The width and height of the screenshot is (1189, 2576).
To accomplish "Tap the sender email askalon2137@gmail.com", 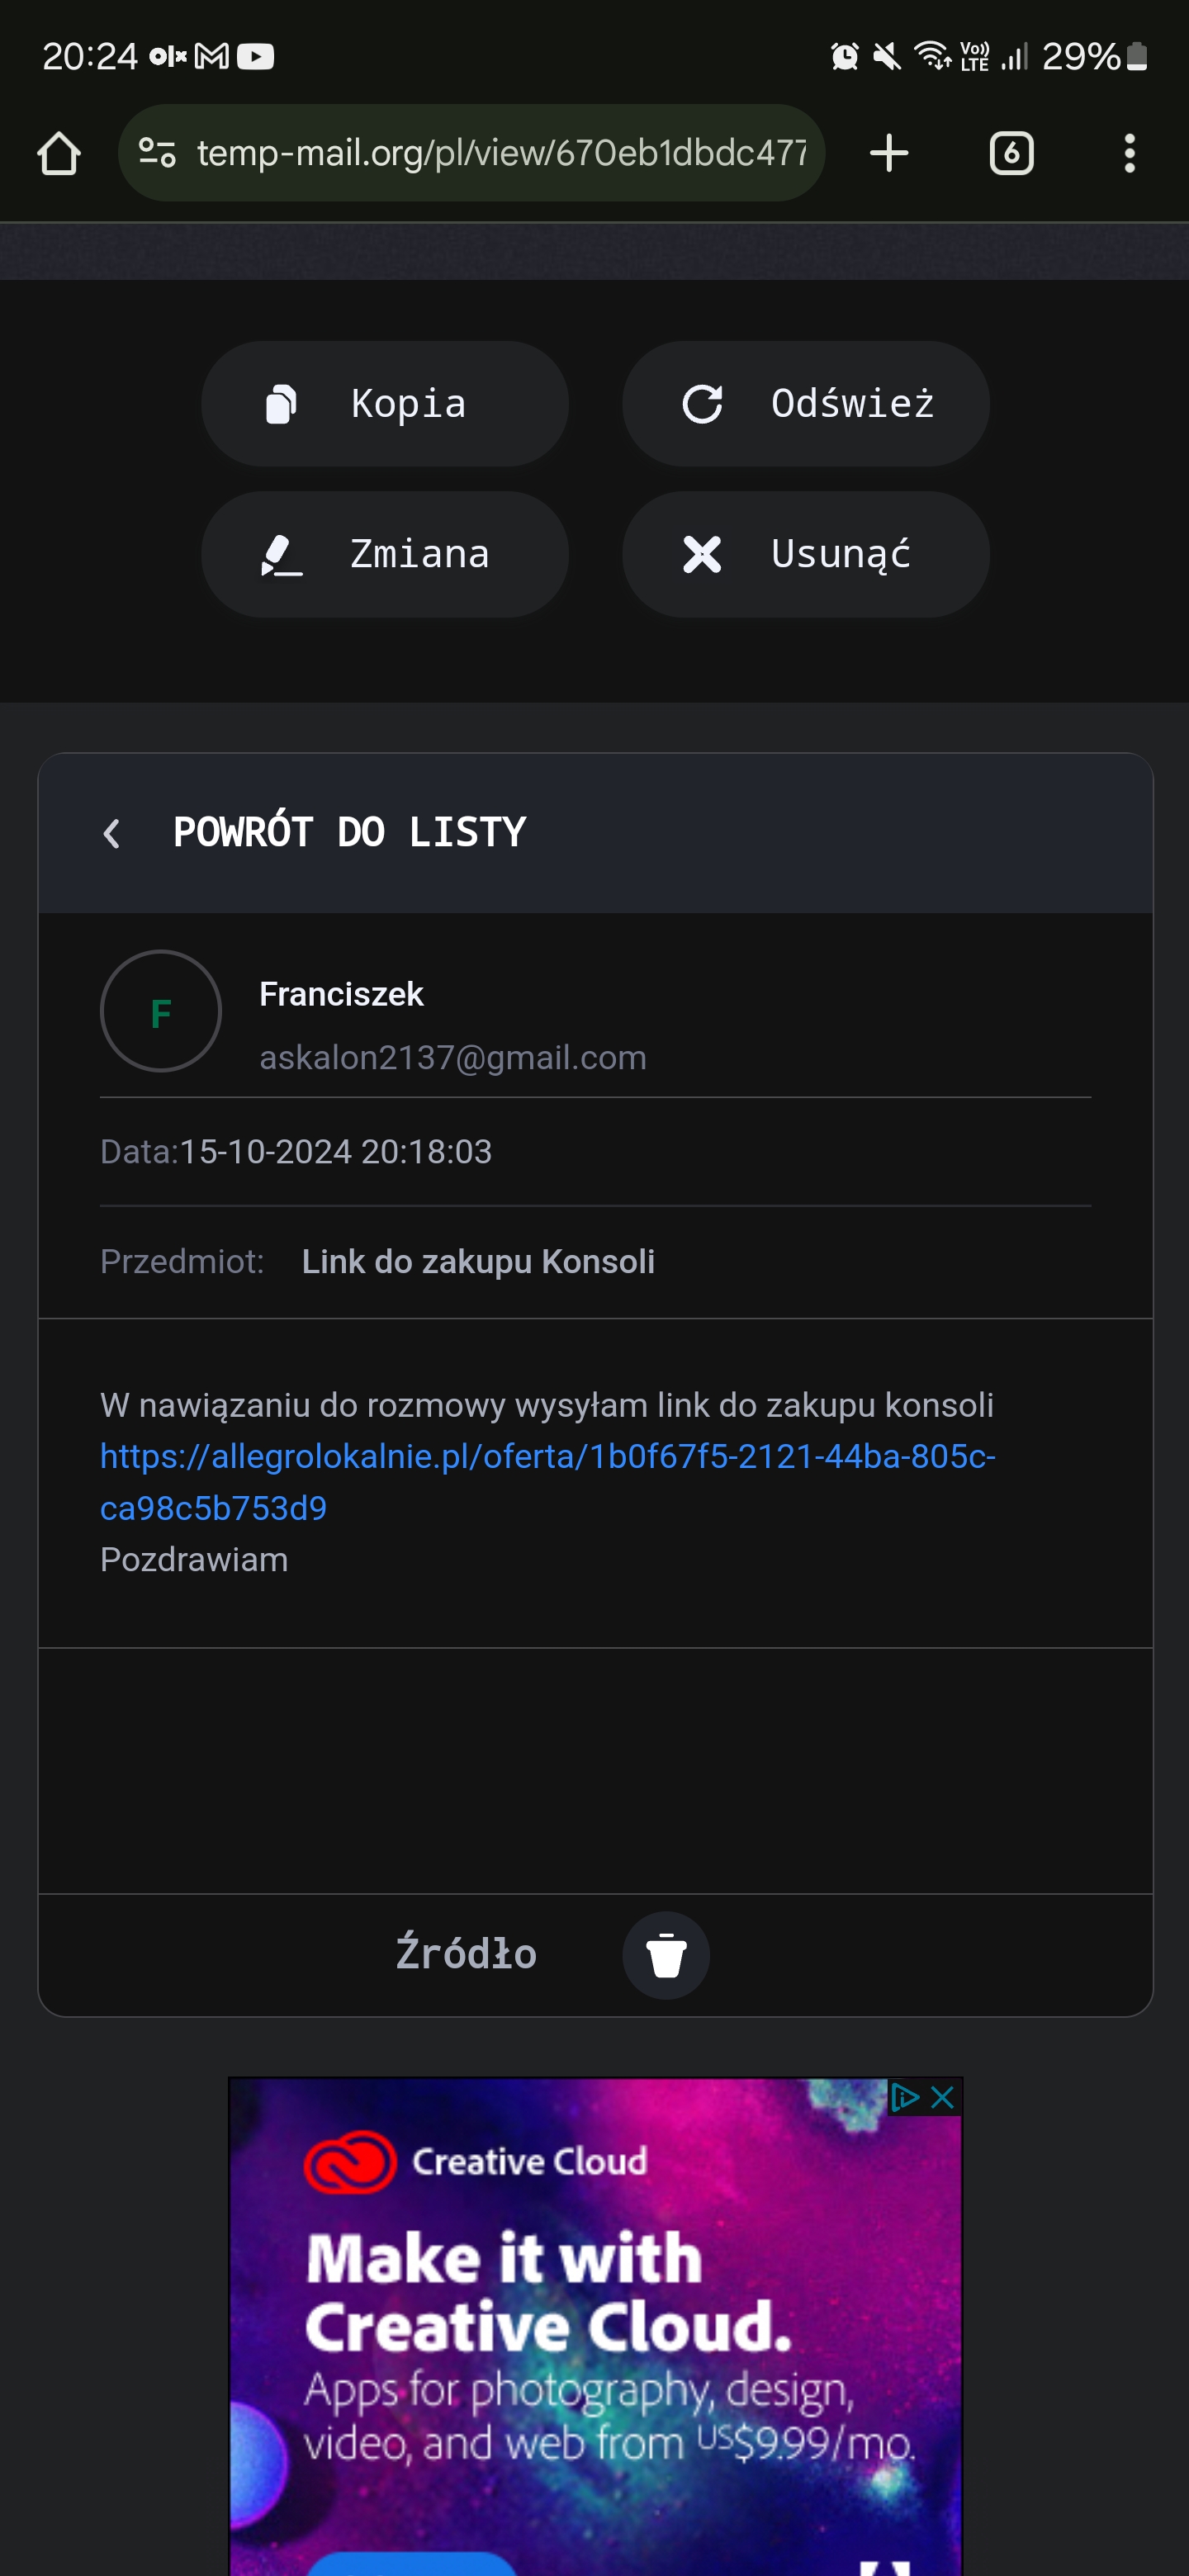I will click(x=453, y=1058).
